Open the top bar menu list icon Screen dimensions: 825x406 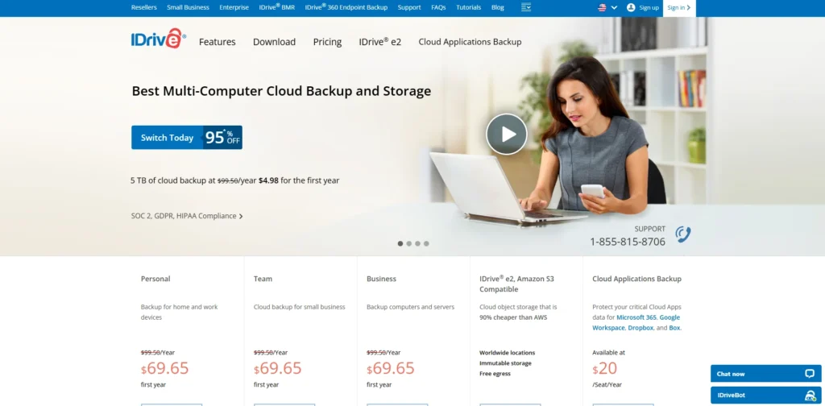point(525,7)
